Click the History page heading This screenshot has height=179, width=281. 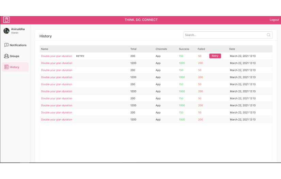[46, 36]
